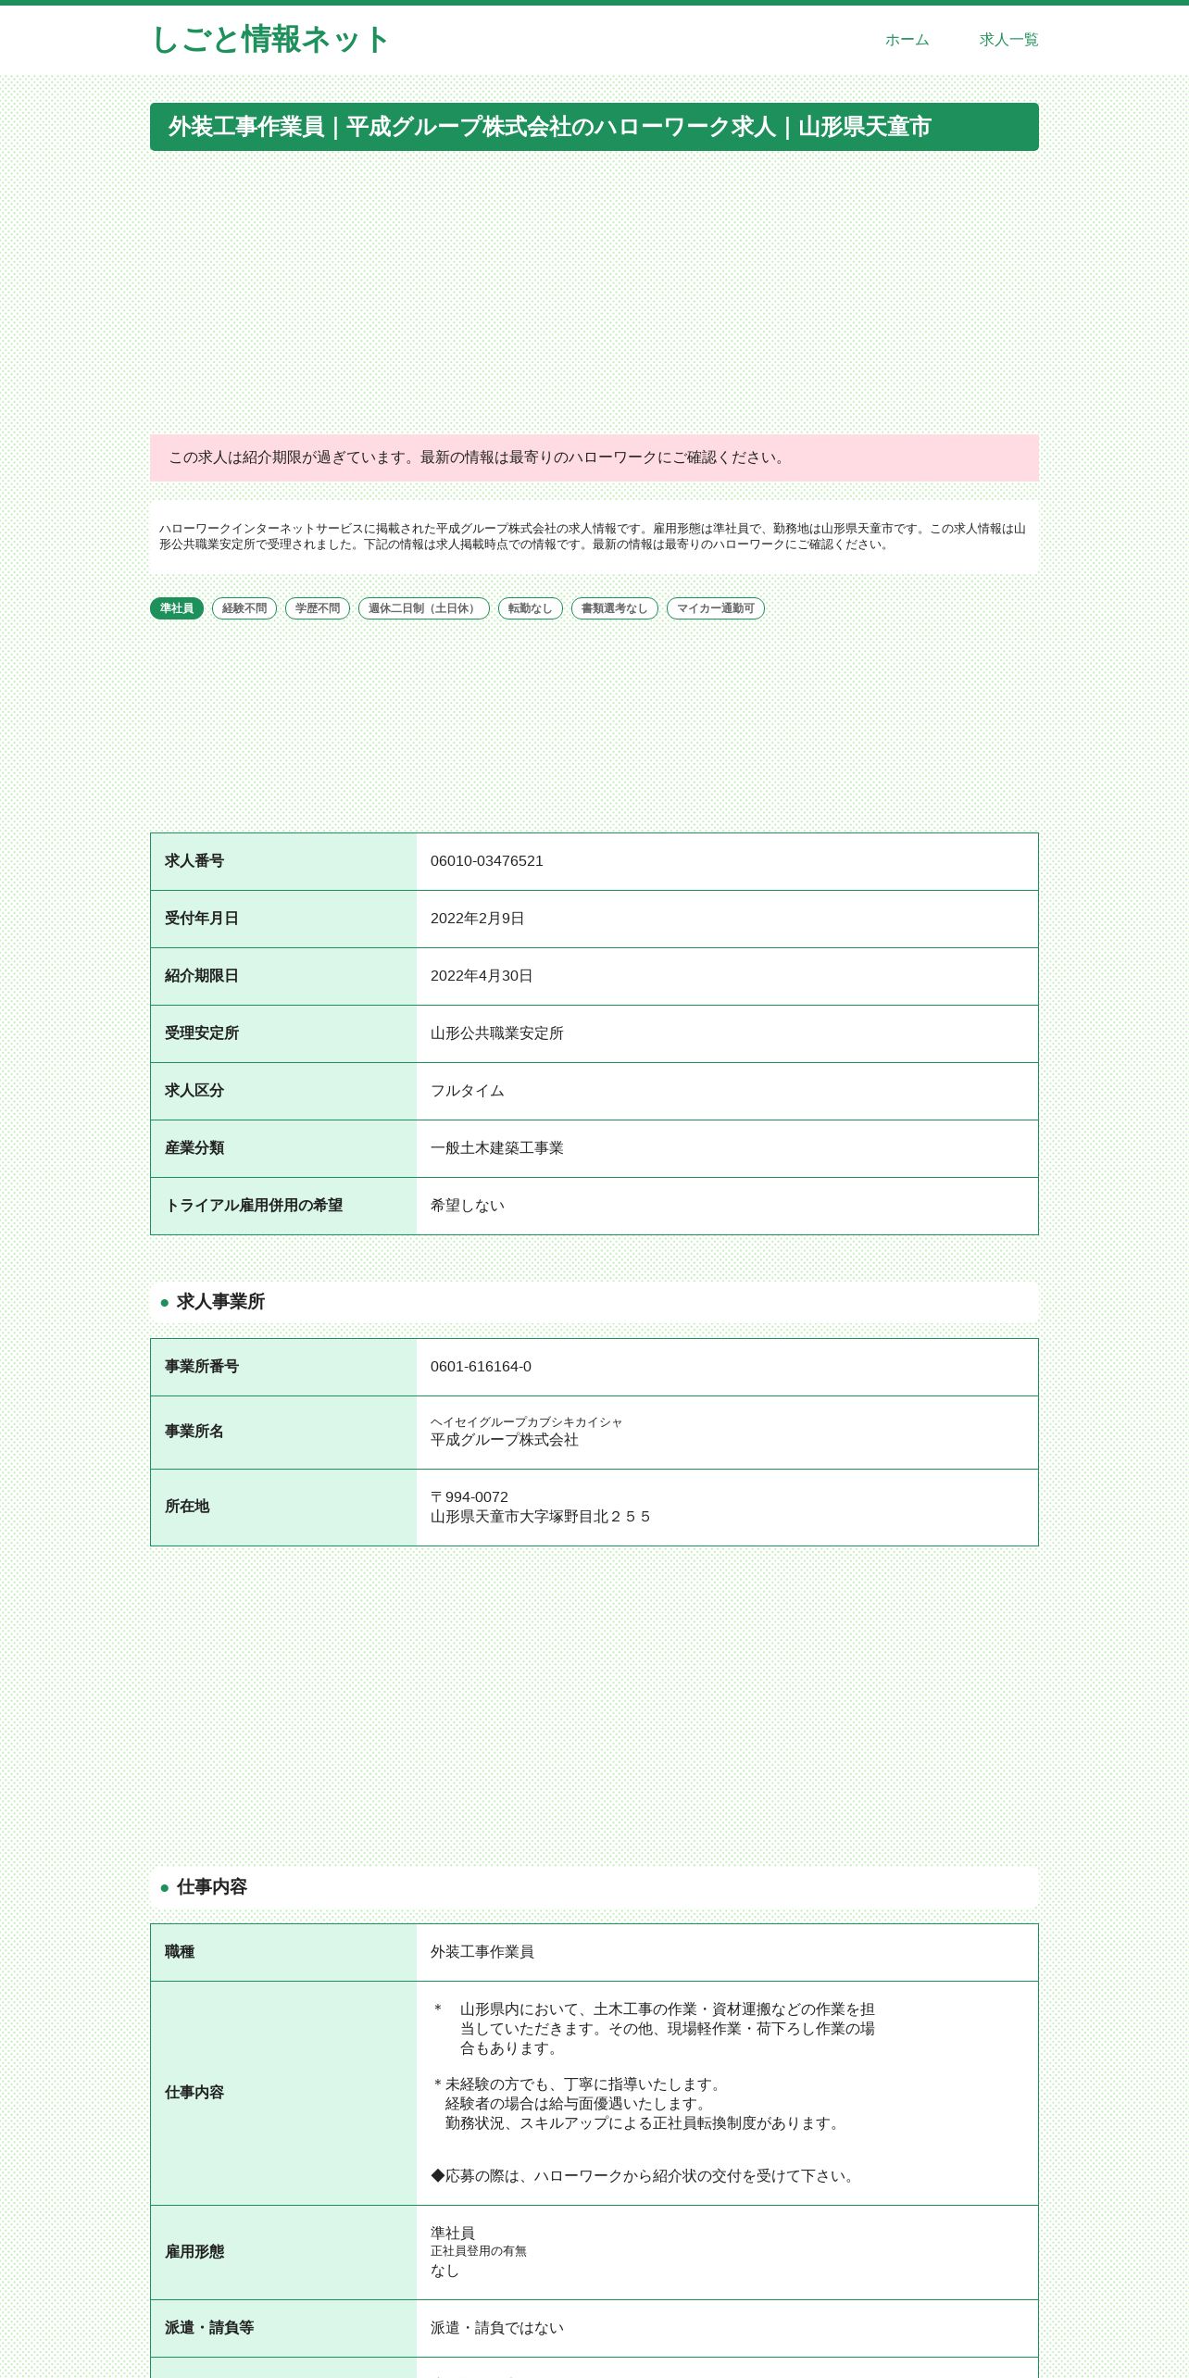
Task: Click the address 山形県天童市大字塚野目北２５５
Action: [x=542, y=1517]
